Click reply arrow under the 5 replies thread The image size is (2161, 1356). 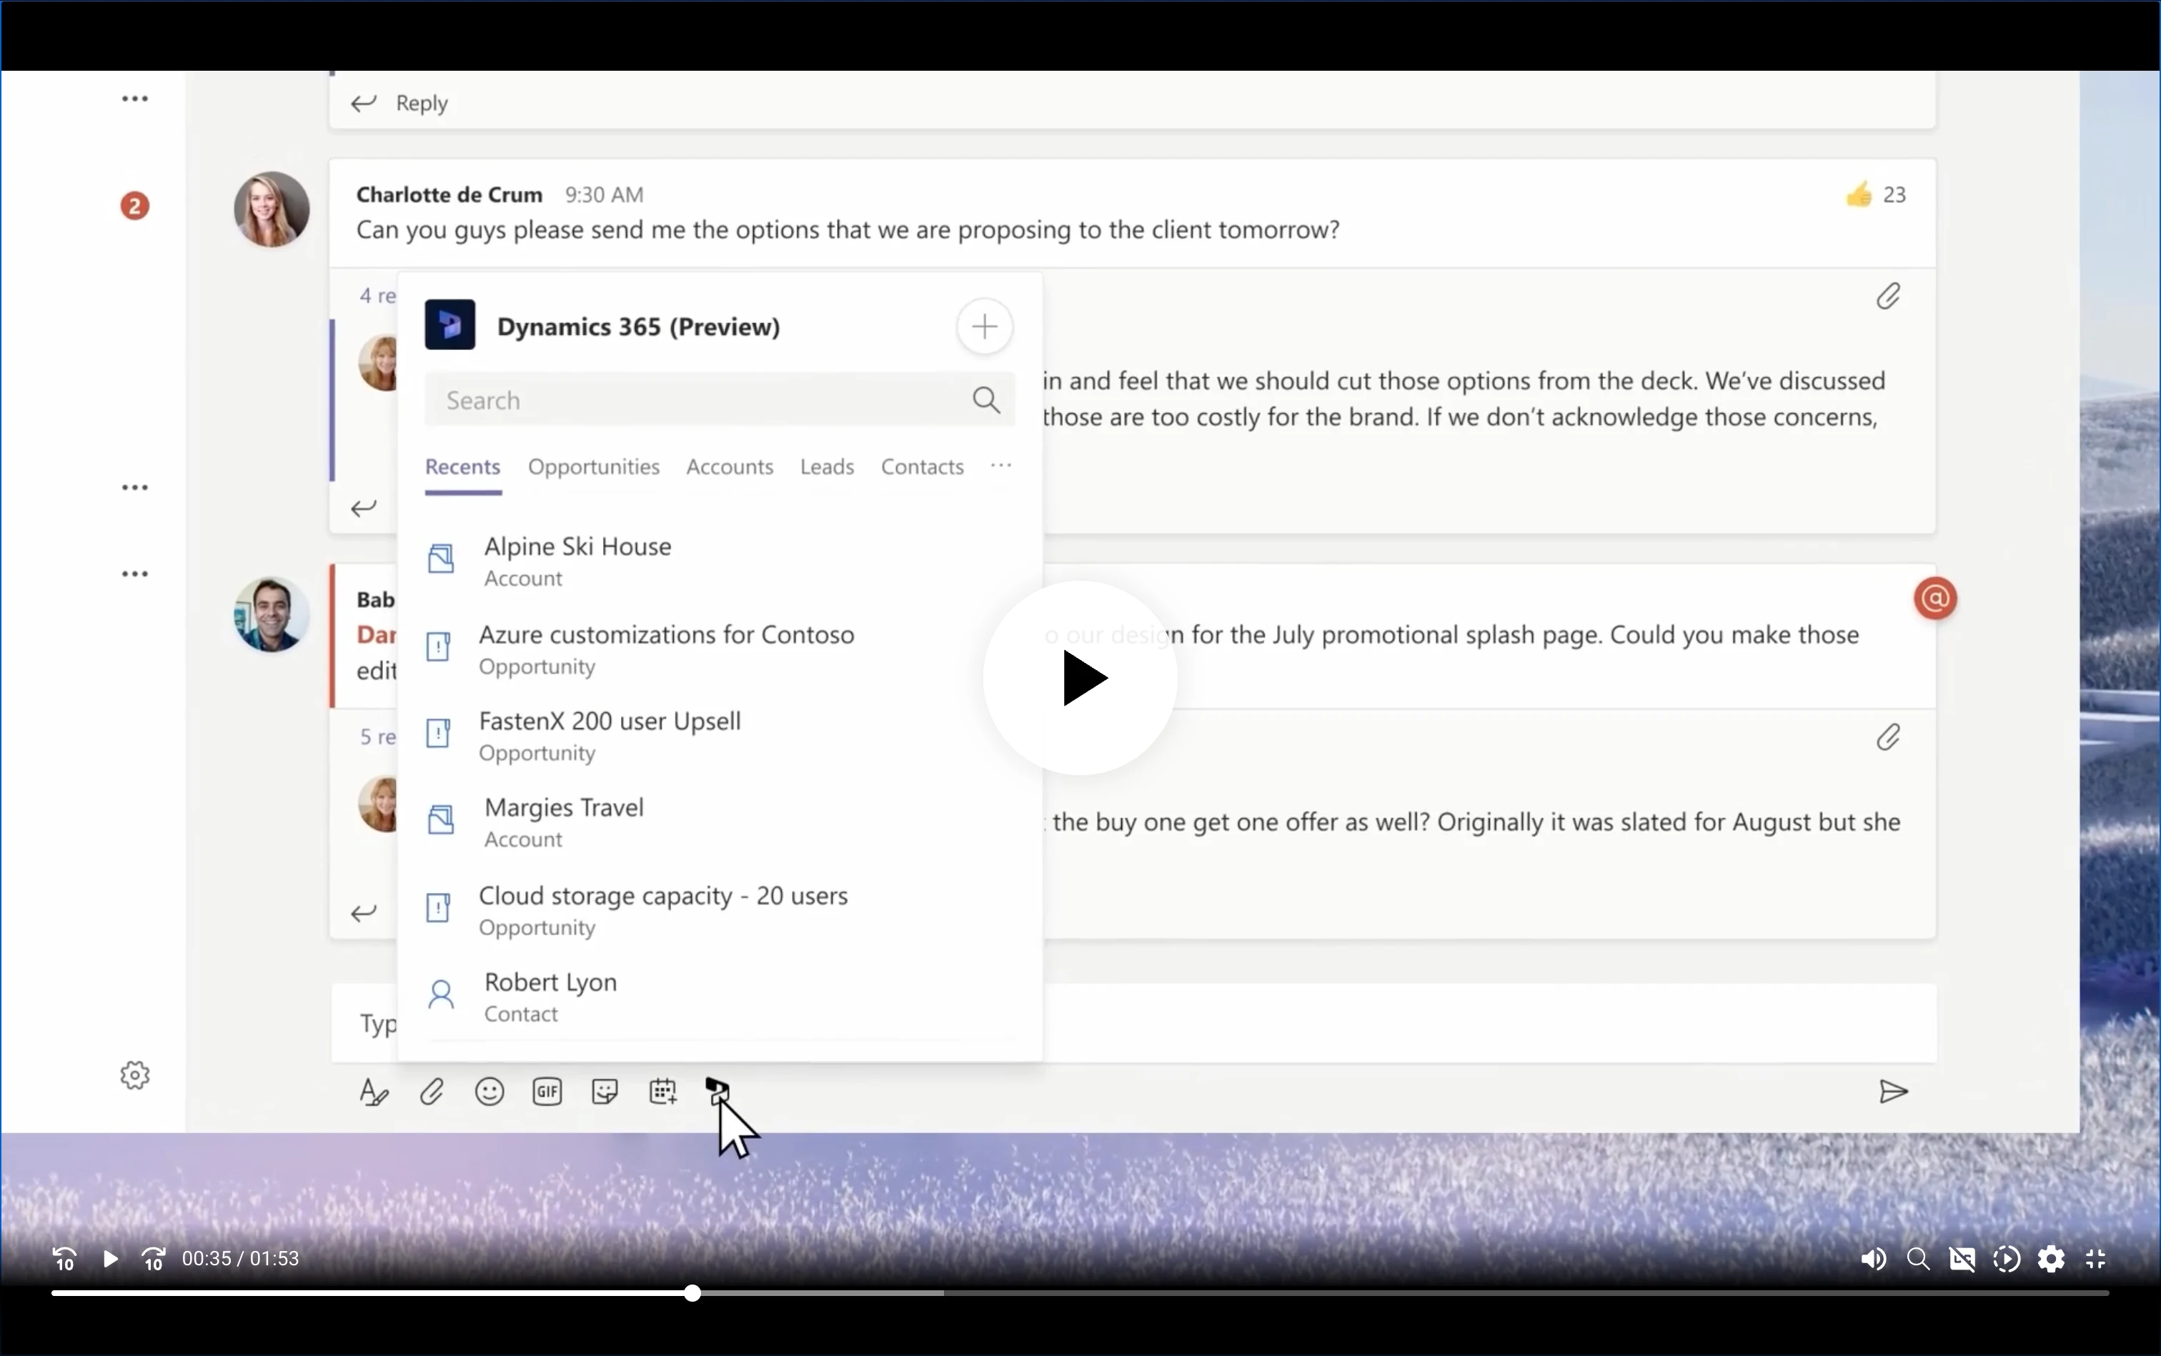pyautogui.click(x=363, y=913)
